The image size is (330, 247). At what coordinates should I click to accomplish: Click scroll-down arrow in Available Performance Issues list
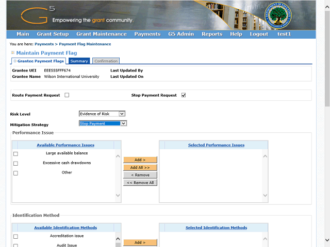[118, 196]
